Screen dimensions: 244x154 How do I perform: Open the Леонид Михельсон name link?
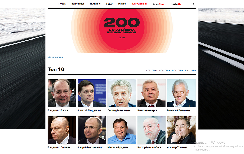coord(119,110)
